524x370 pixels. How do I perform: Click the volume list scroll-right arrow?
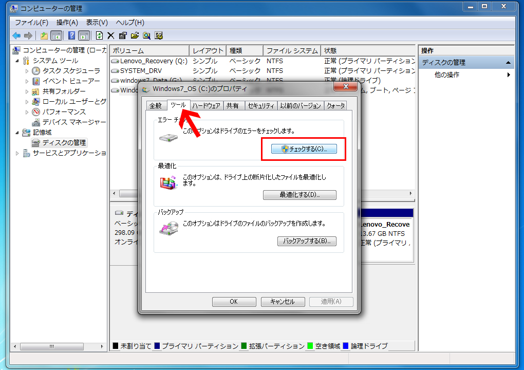pyautogui.click(x=410, y=194)
